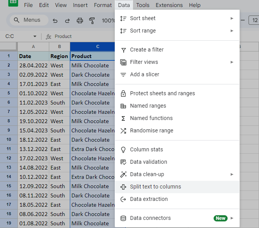The width and height of the screenshot is (259, 228).
Task: Open the name box dropdown arrow
Action: (x=35, y=36)
